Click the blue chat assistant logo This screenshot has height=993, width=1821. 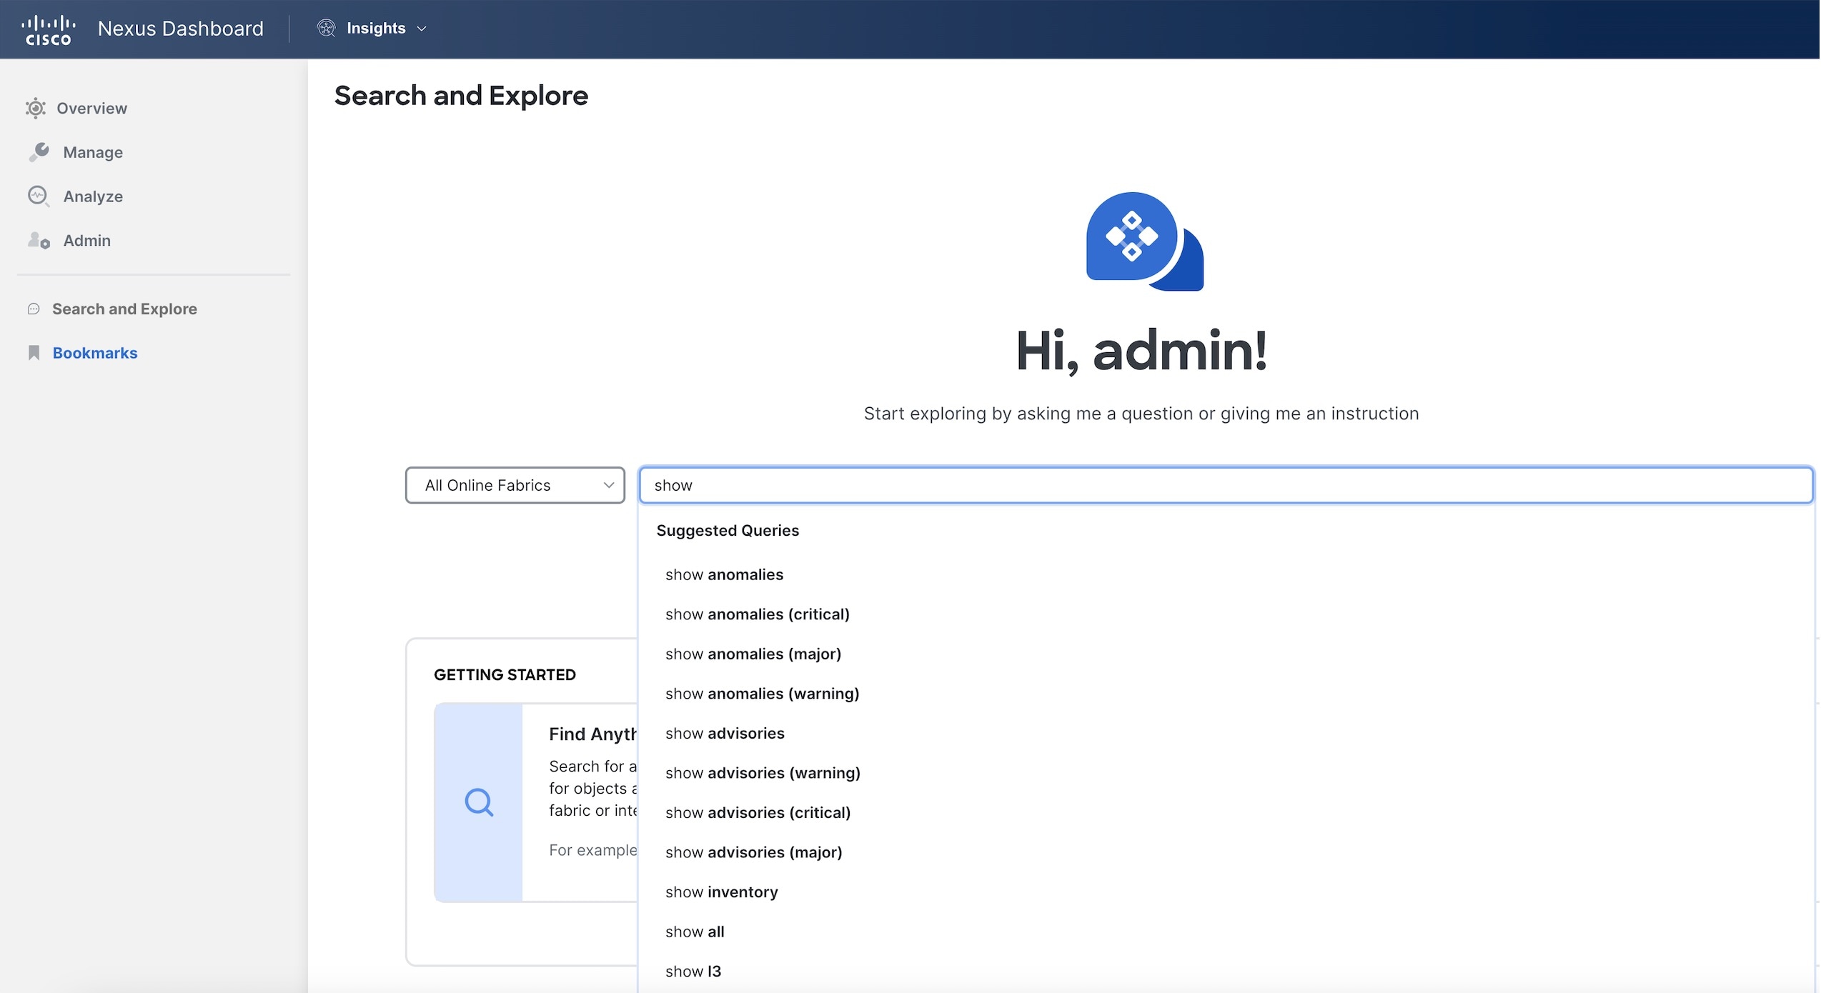pyautogui.click(x=1145, y=241)
